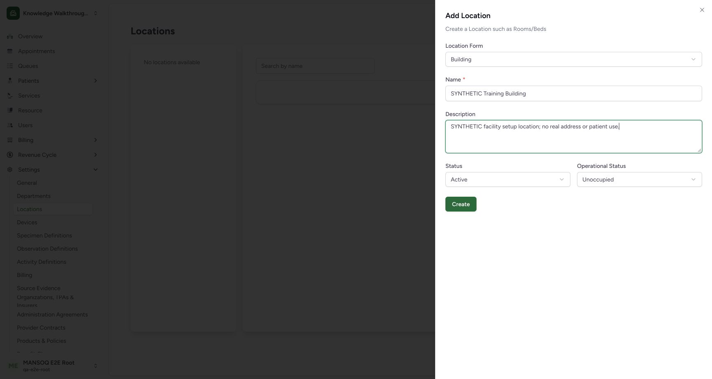Open the Status dropdown showing Active
The height and width of the screenshot is (379, 712).
coord(508,179)
